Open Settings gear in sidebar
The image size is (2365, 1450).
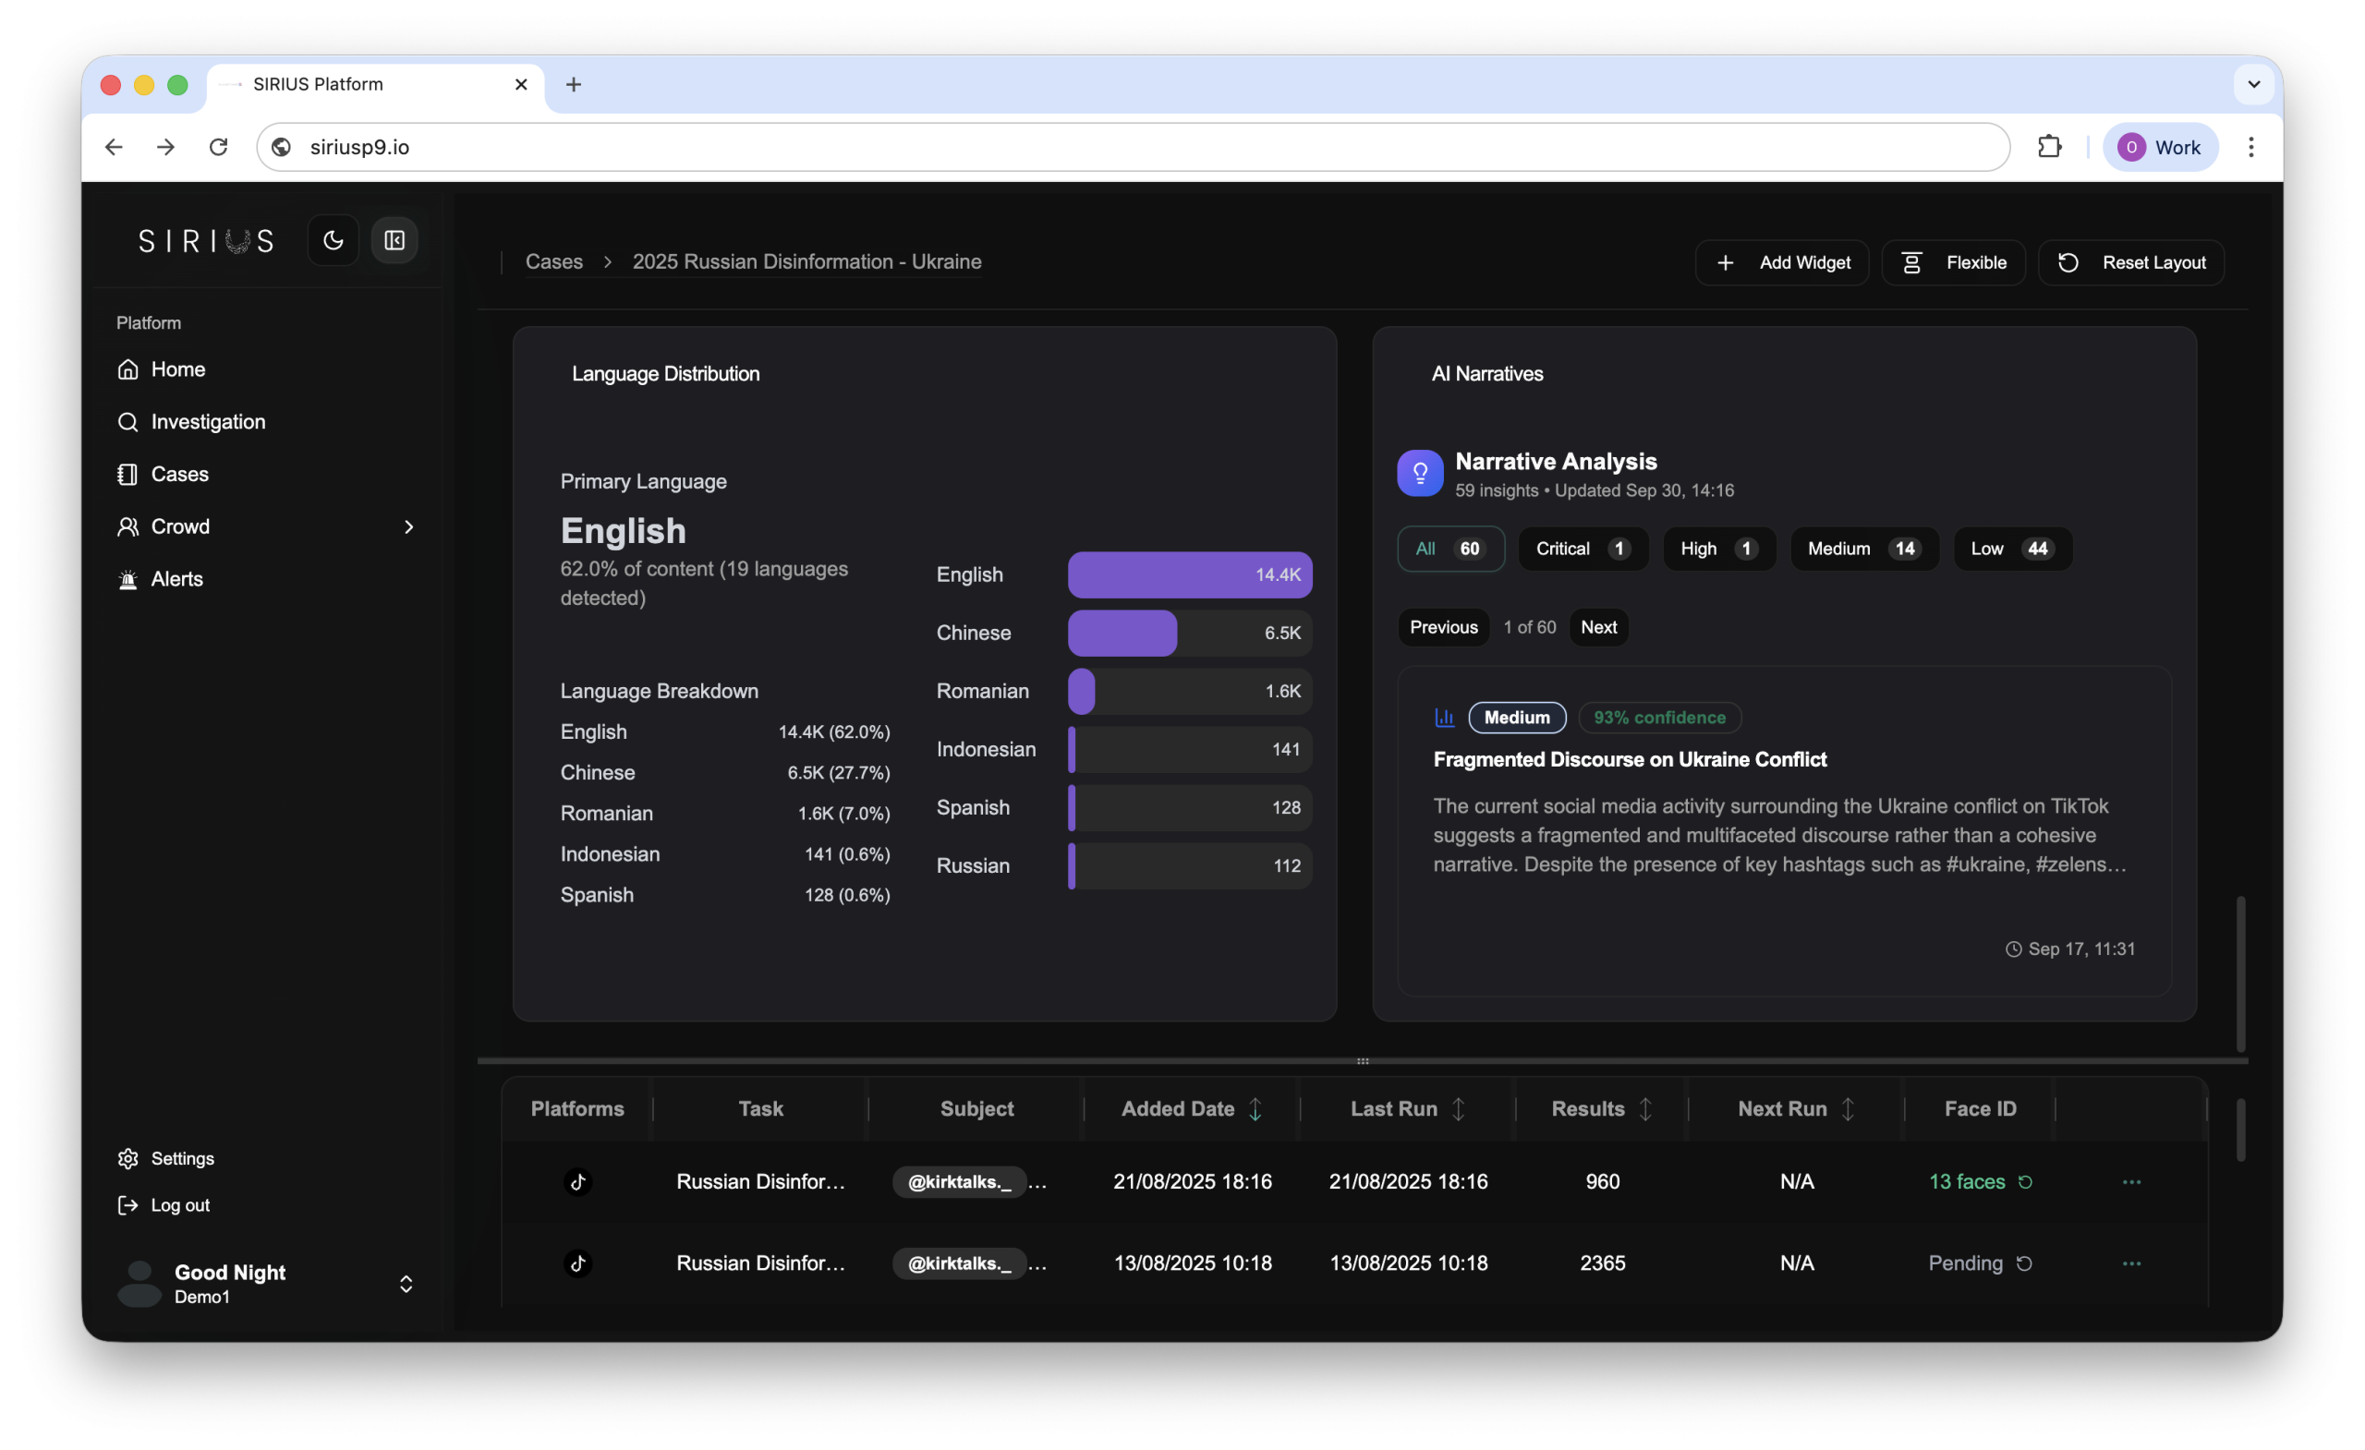pyautogui.click(x=127, y=1158)
